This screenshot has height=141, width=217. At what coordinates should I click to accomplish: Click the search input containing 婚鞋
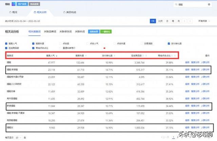pos(193,5)
